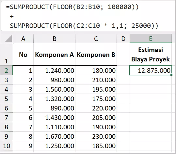This screenshot has height=154, width=176.
Task: Select row 5 header
Action: pos(7,99)
